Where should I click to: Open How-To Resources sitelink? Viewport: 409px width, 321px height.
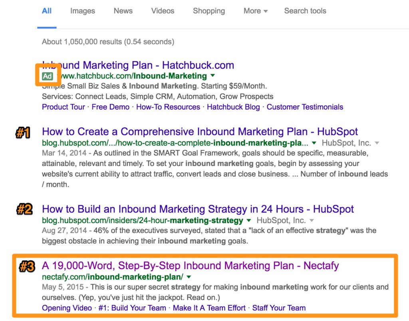[x=168, y=107]
